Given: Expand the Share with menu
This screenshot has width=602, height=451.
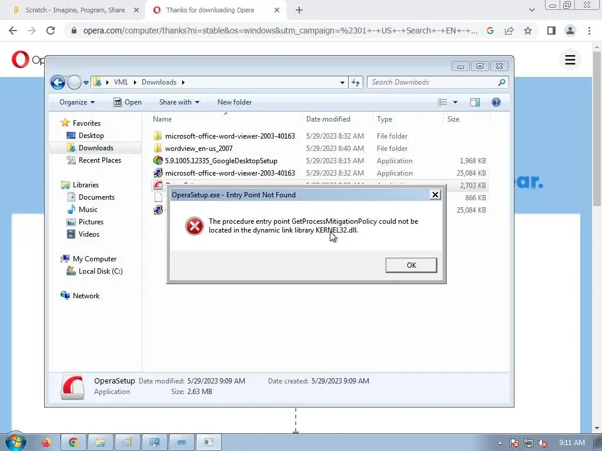Looking at the screenshot, I should coord(179,102).
